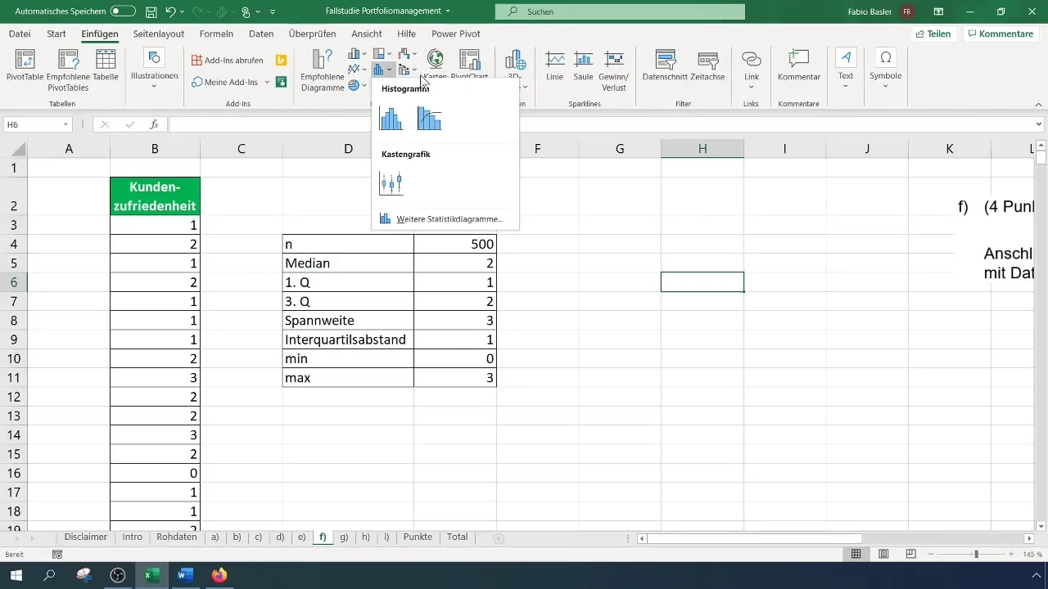Switch to Page Layout view
Viewport: 1048px width, 589px height.
(x=883, y=554)
